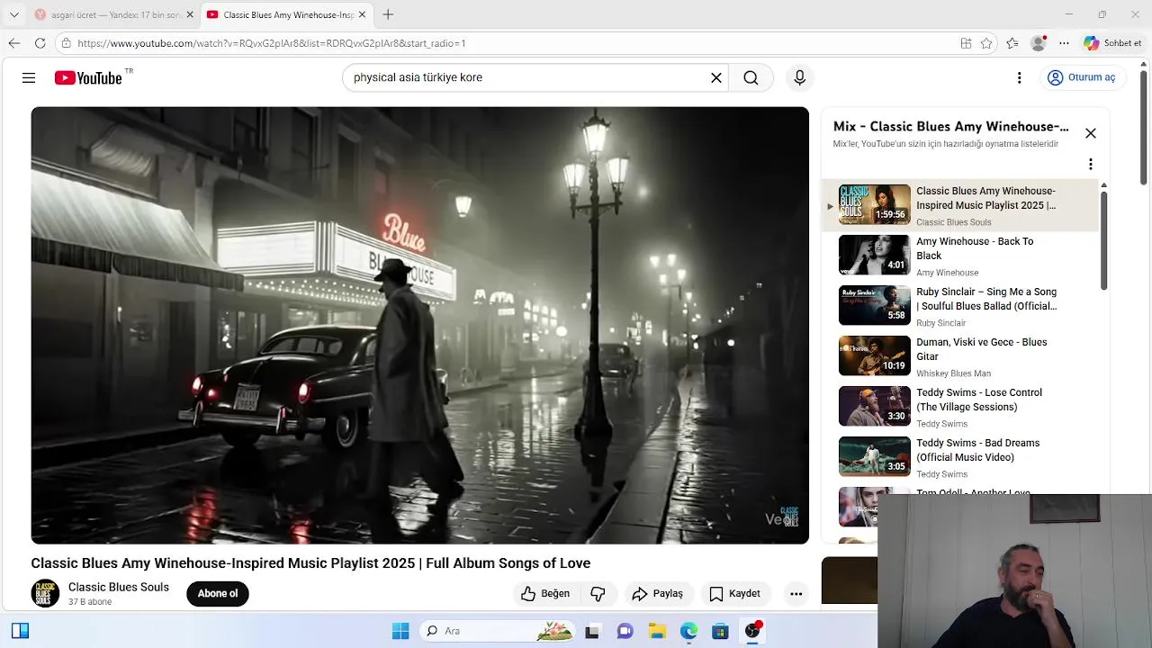This screenshot has height=648, width=1152.
Task: View site information icon in address bar
Action: tap(66, 43)
